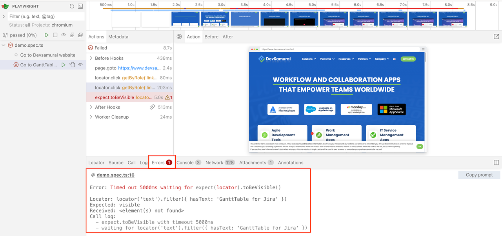Open the Solutions dropdown in the snapshot
Image resolution: width=502 pixels, height=236 pixels.
coord(308,59)
